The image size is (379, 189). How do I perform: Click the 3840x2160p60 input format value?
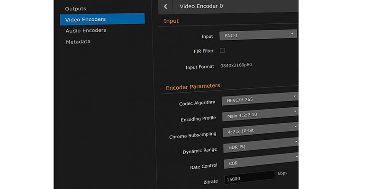coord(236,65)
